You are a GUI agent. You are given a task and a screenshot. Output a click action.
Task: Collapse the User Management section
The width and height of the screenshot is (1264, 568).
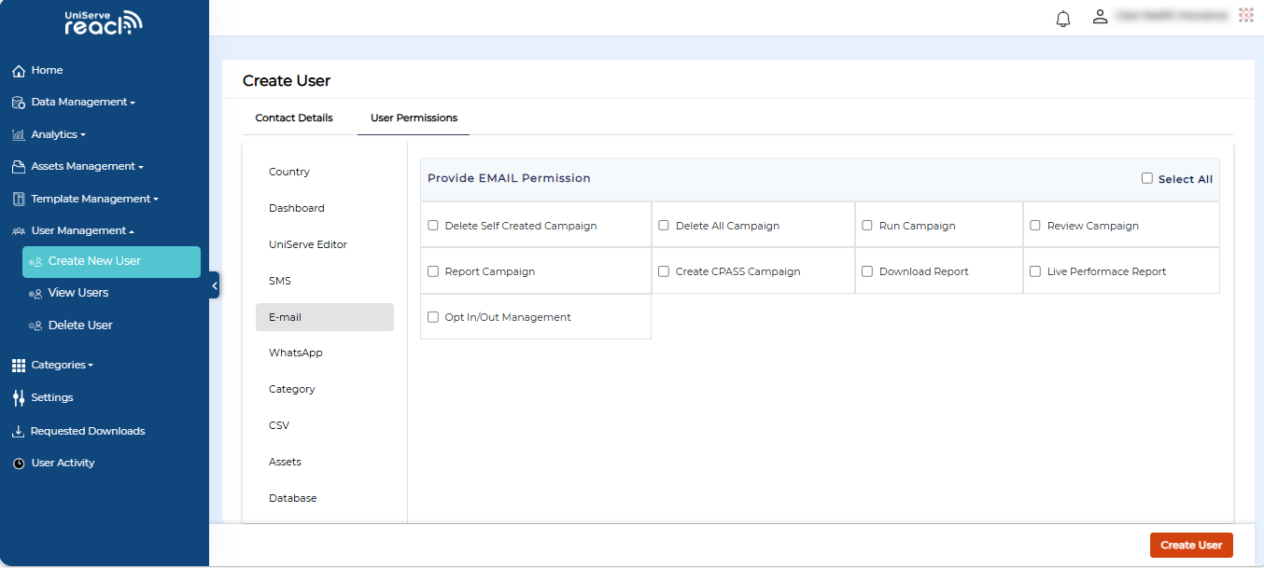pos(82,231)
